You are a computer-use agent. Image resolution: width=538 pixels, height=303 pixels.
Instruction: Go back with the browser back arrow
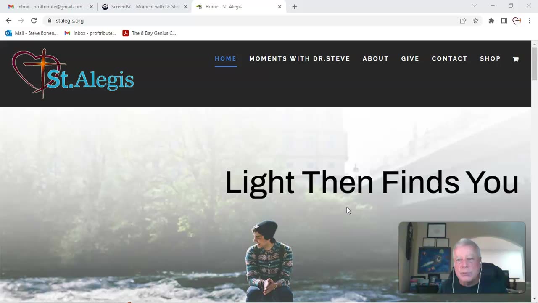(8, 21)
